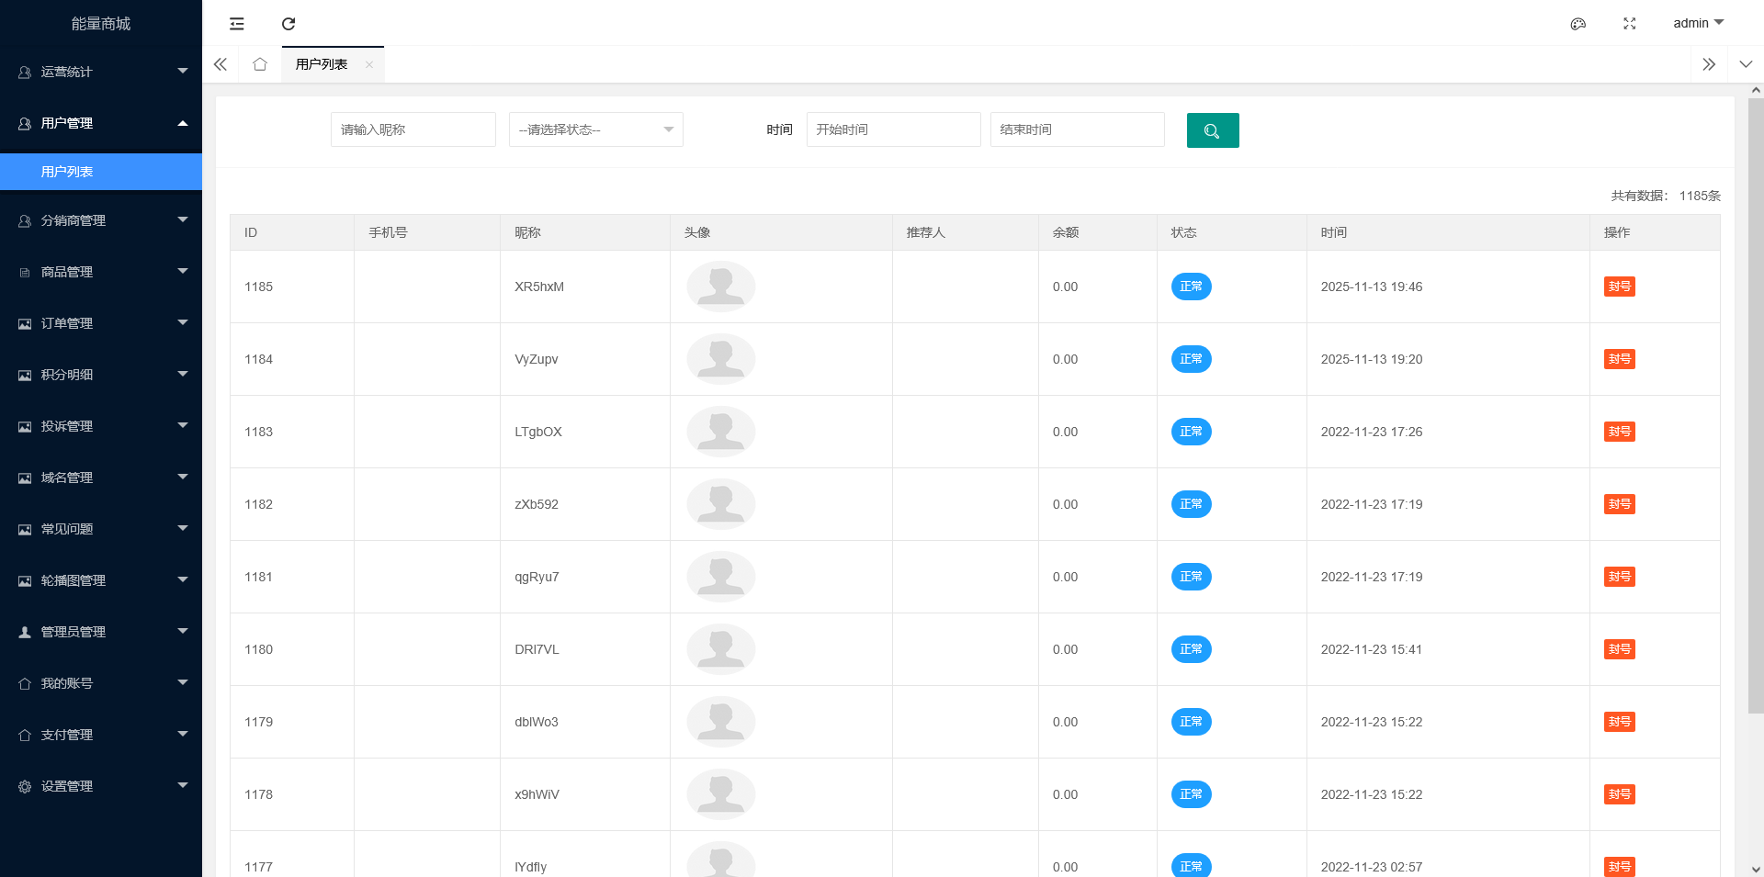1764x877 pixels.
Task: Focus the 请输入昵称 nickname input
Action: (x=413, y=129)
